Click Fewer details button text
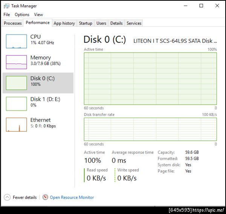The height and width of the screenshot is (214, 226). coord(24,197)
